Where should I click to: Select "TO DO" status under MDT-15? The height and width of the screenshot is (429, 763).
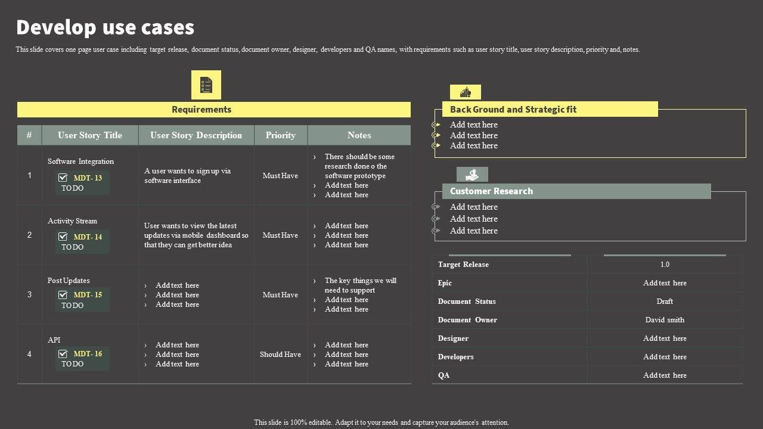(72, 306)
